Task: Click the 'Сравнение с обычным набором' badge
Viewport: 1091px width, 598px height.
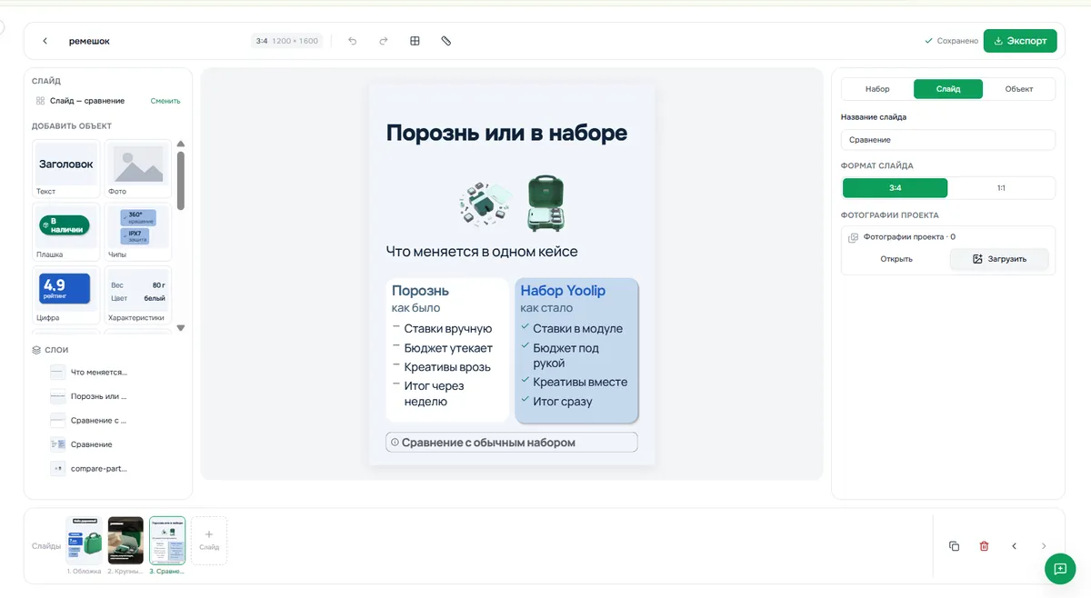Action: [512, 443]
